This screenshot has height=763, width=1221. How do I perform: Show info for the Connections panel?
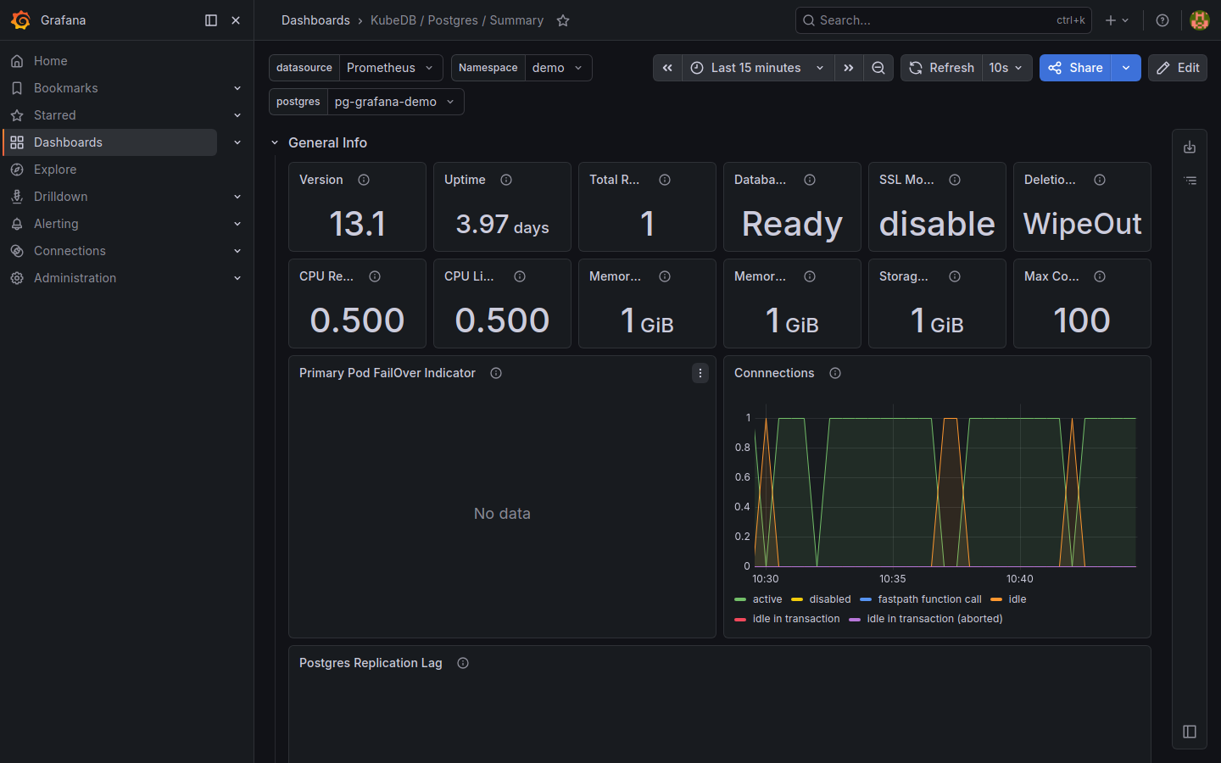click(835, 373)
